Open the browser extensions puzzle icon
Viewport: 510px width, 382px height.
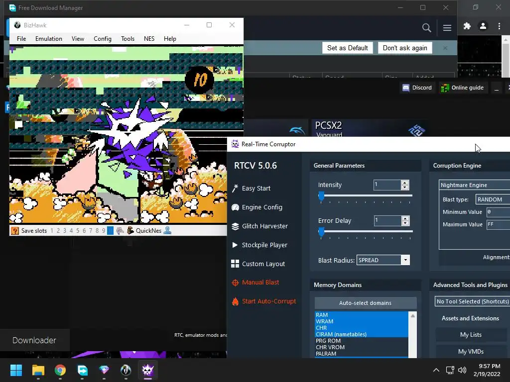(x=467, y=26)
